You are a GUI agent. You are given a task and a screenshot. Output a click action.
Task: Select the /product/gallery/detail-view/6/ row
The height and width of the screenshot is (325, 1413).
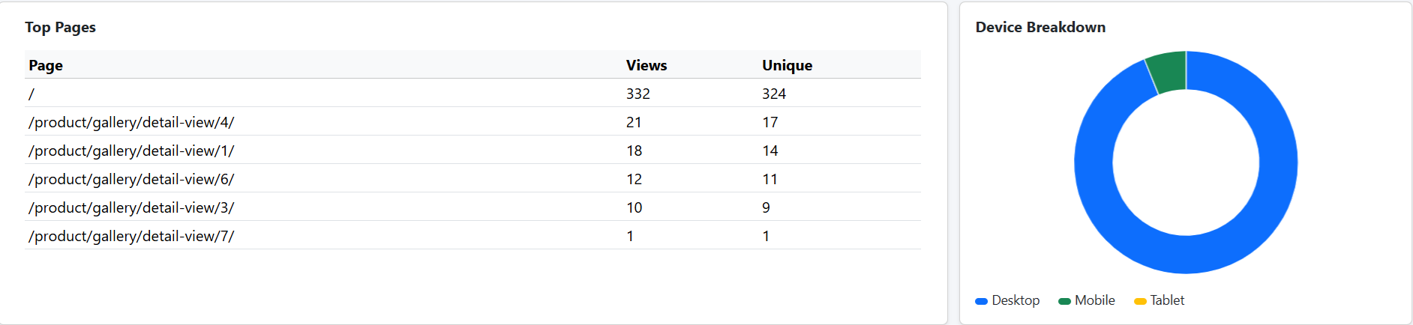[472, 178]
